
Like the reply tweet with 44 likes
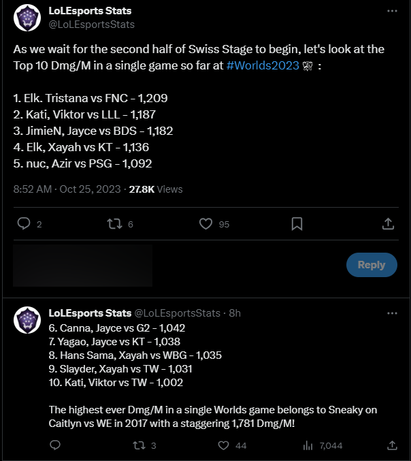(x=223, y=445)
